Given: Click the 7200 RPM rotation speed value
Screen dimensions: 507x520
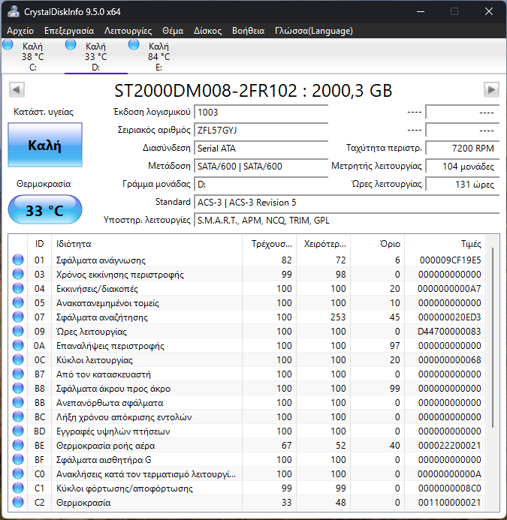Looking at the screenshot, I should (x=463, y=148).
